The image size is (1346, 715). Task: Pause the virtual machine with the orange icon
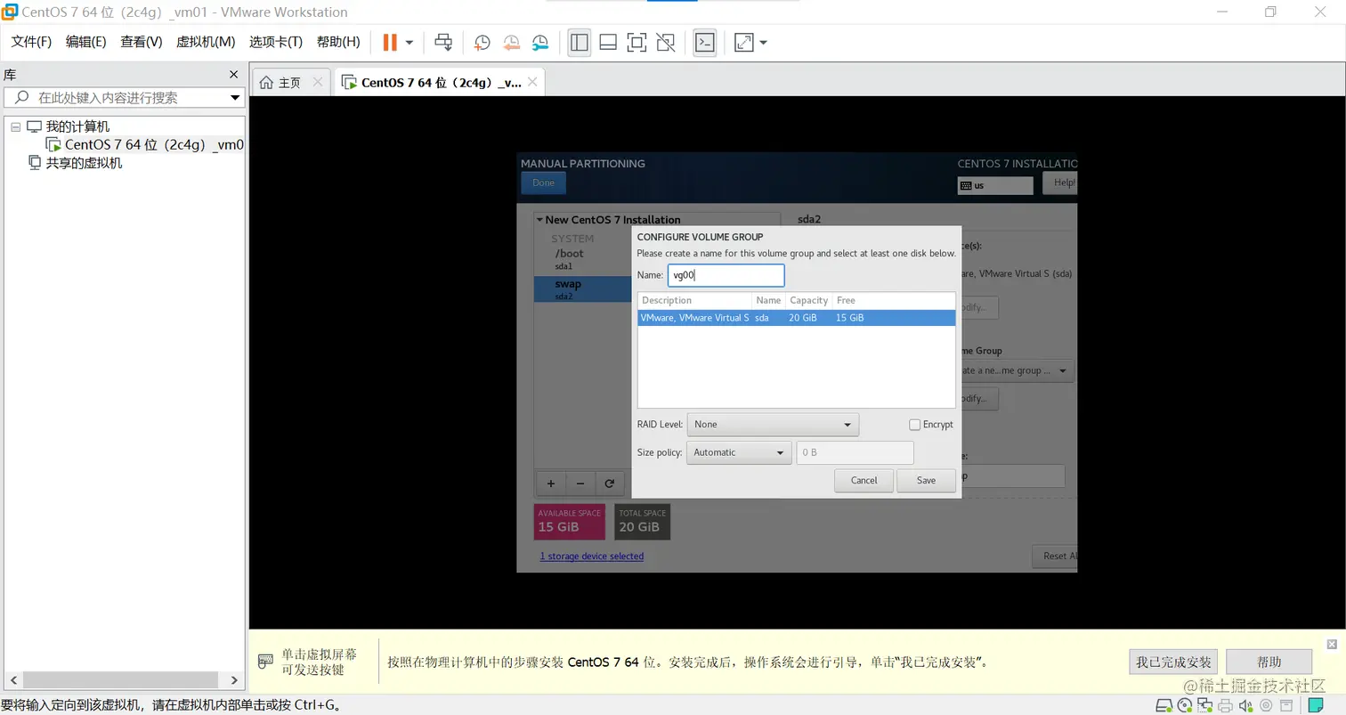click(390, 42)
